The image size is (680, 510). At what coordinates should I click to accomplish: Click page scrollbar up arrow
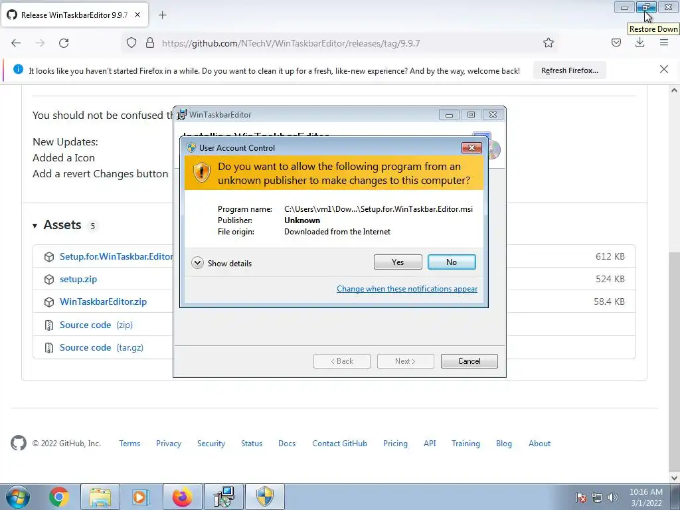[674, 90]
